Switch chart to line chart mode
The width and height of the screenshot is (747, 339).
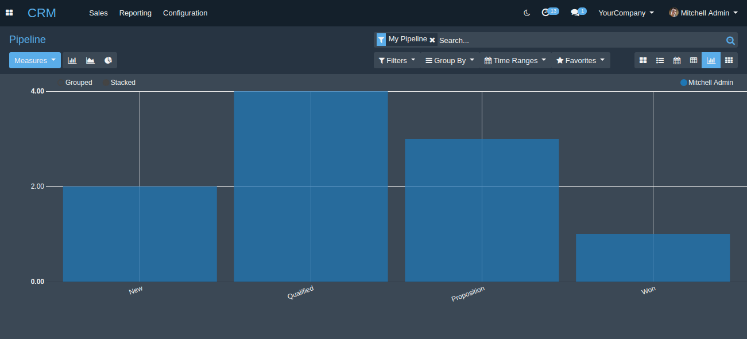coord(90,60)
